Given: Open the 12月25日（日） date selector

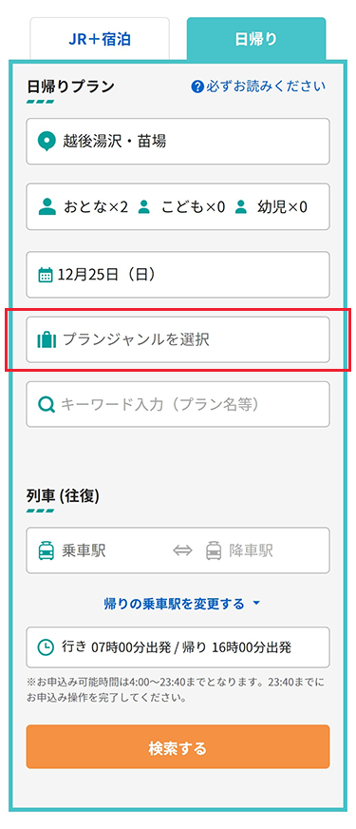Looking at the screenshot, I should [x=178, y=275].
